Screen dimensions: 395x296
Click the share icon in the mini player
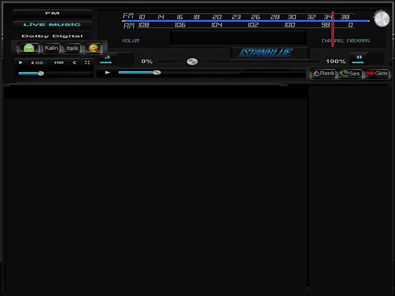click(74, 62)
